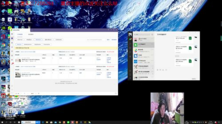222x124 pixels.
Task: Click the Excel icon of the last file message
Action: pyautogui.click(x=190, y=61)
